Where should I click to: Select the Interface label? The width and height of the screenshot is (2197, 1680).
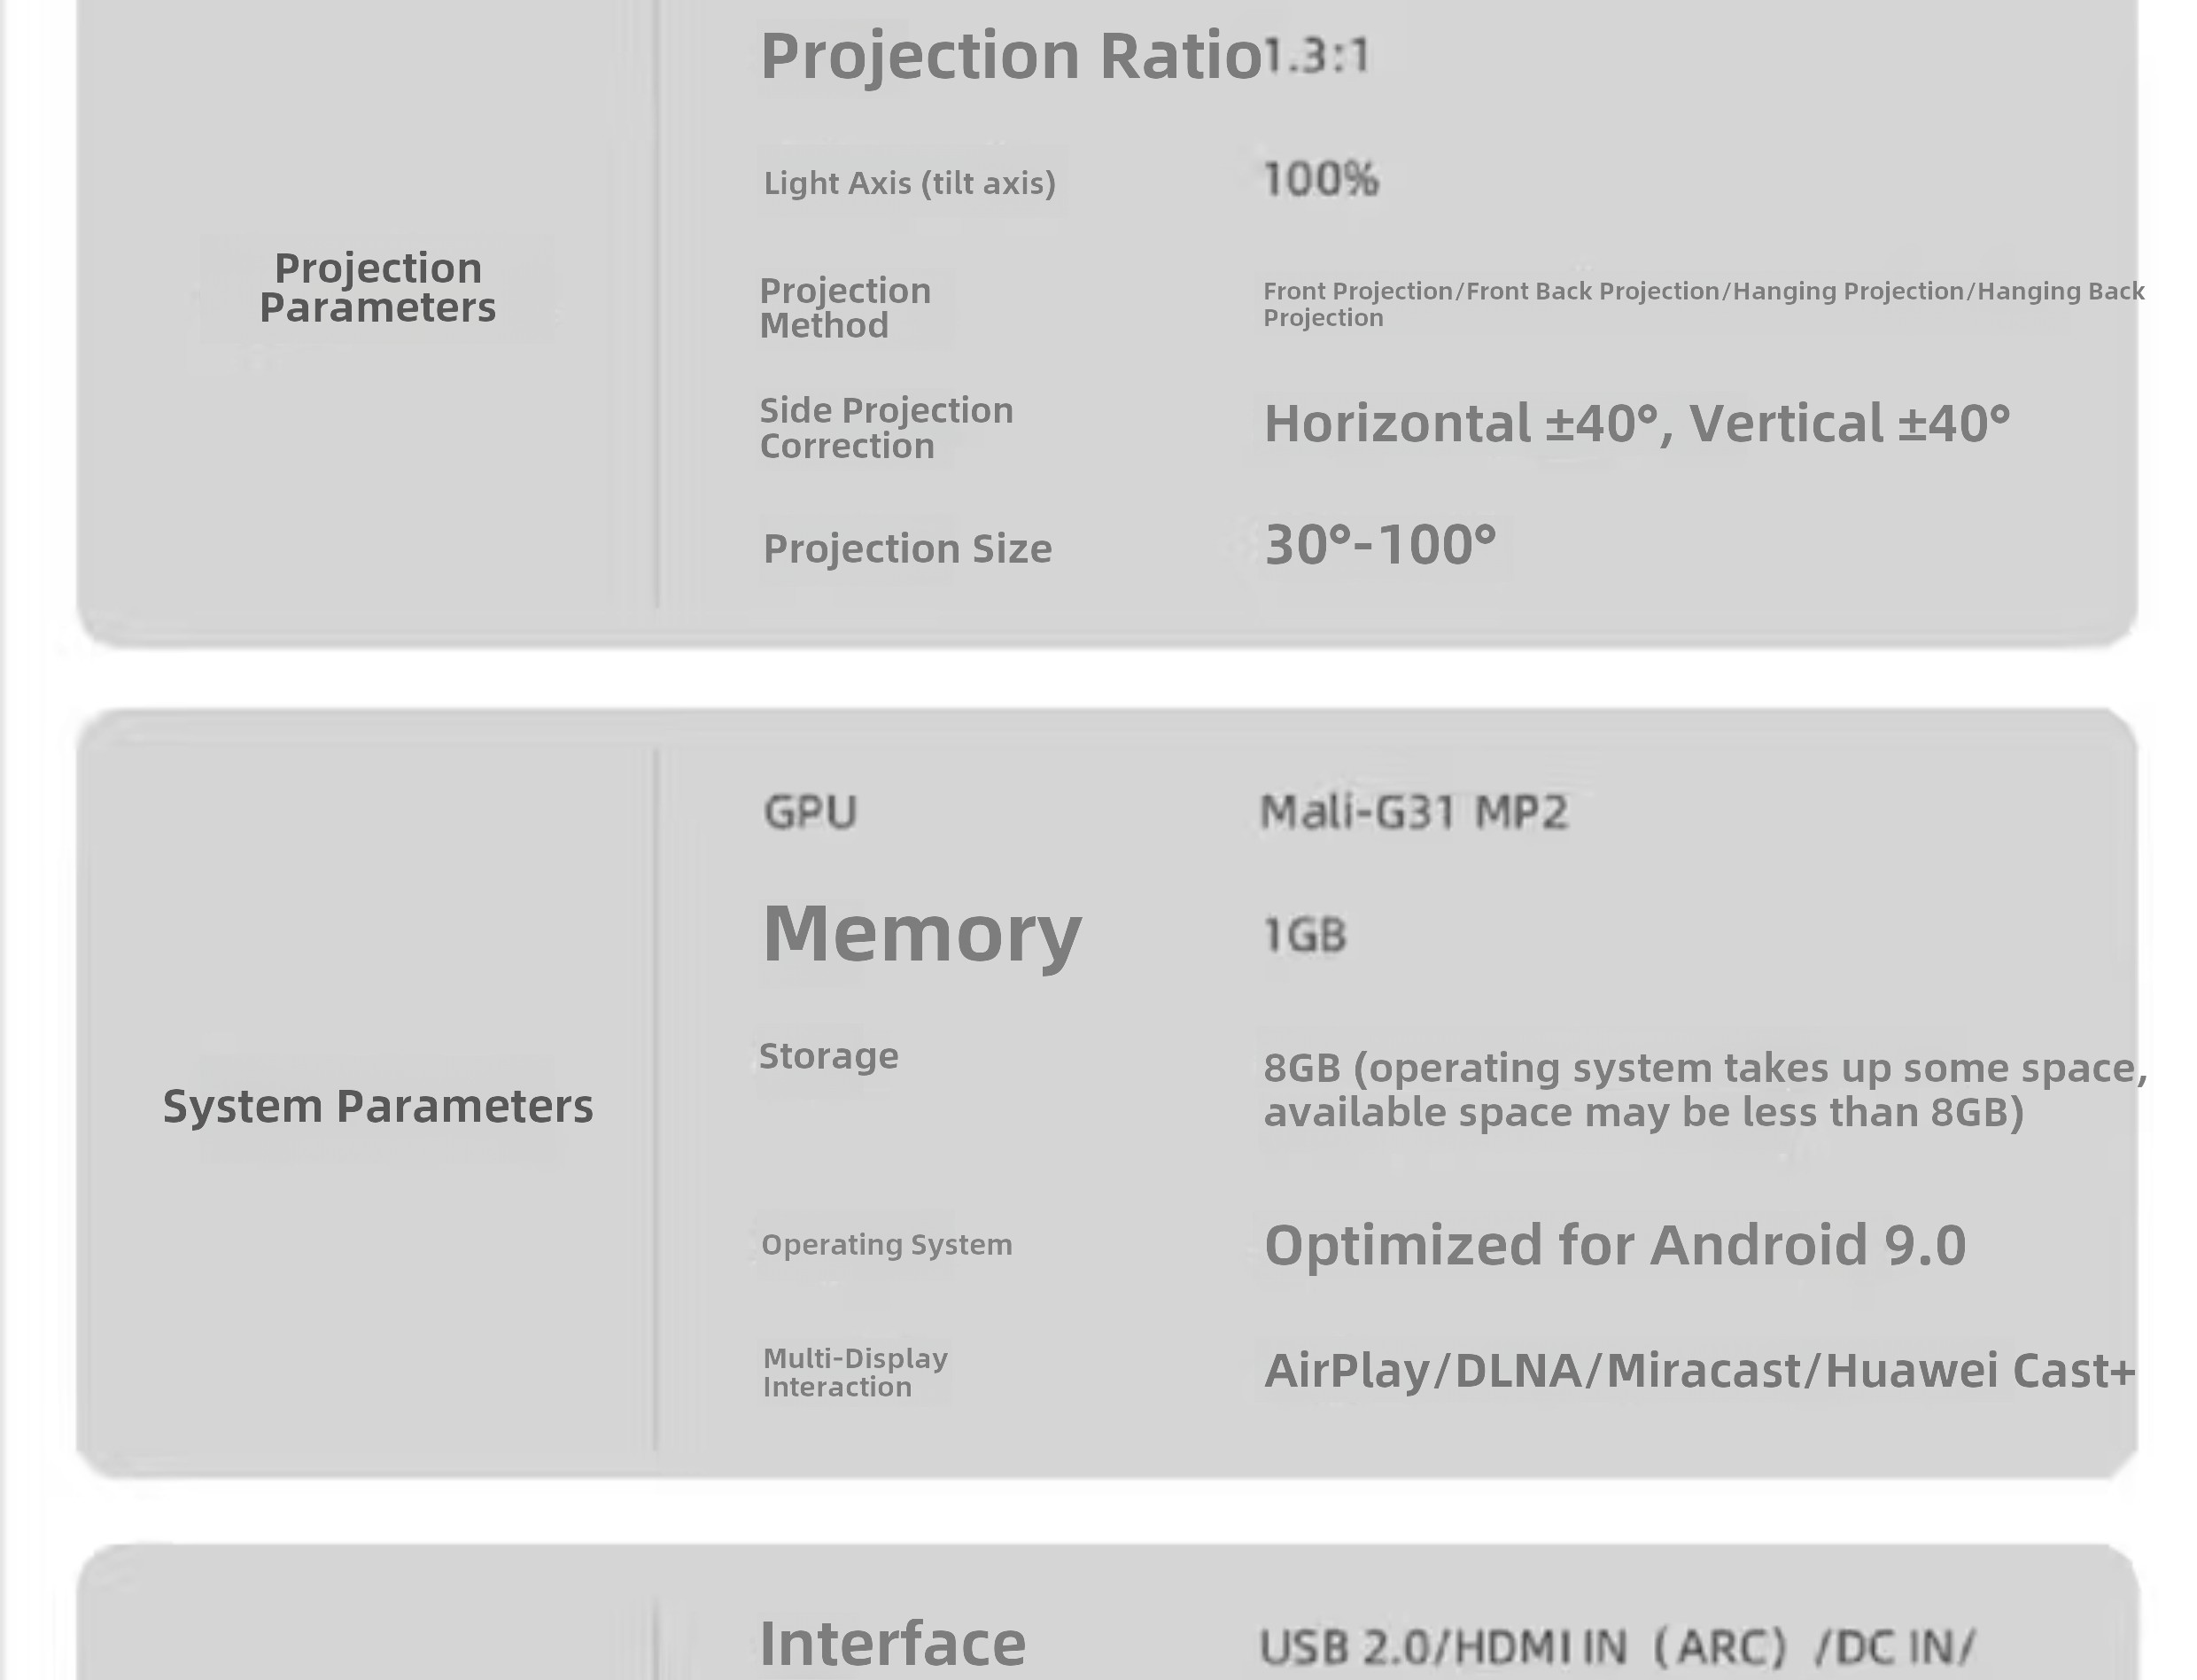891,1642
